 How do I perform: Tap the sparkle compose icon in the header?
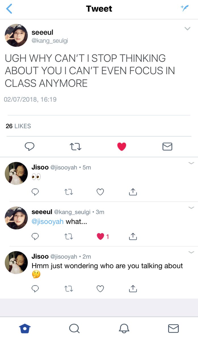pyautogui.click(x=185, y=8)
